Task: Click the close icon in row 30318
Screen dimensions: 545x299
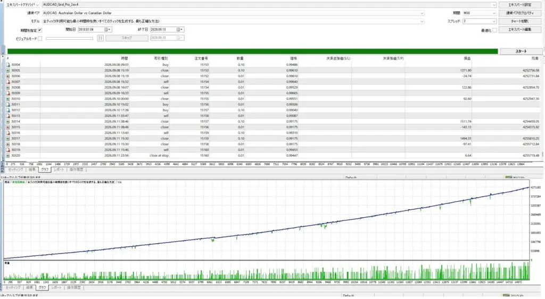Action: tap(7, 144)
